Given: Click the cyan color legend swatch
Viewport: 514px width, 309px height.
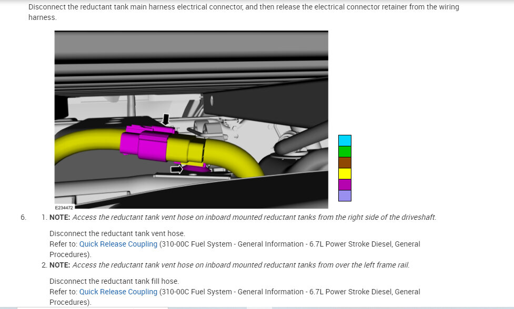Looking at the screenshot, I should pyautogui.click(x=345, y=141).
